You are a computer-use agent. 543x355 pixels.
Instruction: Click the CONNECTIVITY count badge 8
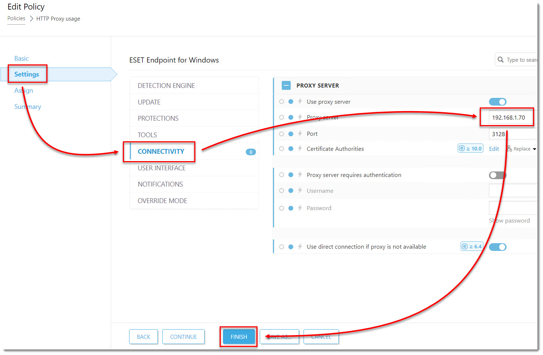251,152
